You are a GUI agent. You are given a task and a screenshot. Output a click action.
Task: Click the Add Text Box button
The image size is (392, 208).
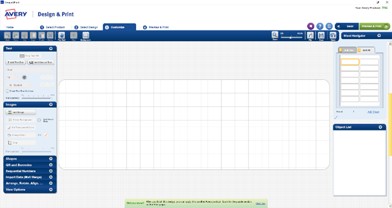16,62
